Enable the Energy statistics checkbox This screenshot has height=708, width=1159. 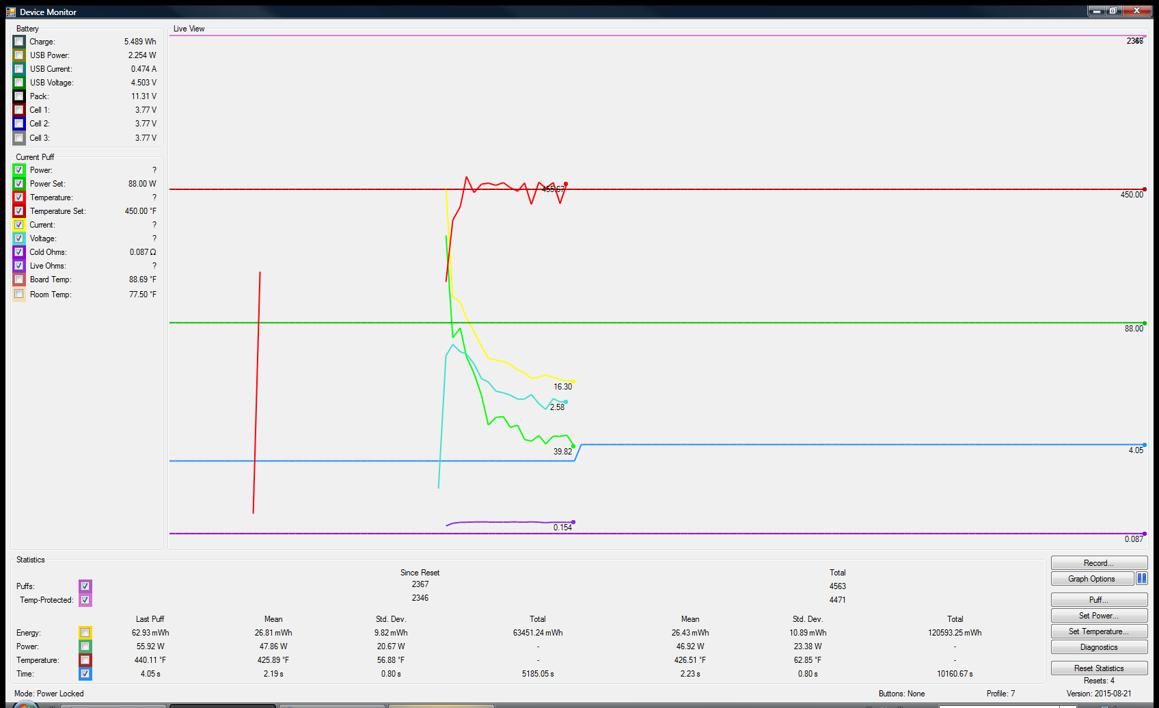point(85,633)
